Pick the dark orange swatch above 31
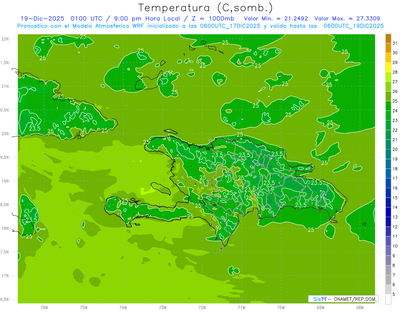The image size is (404, 312). coord(388,38)
